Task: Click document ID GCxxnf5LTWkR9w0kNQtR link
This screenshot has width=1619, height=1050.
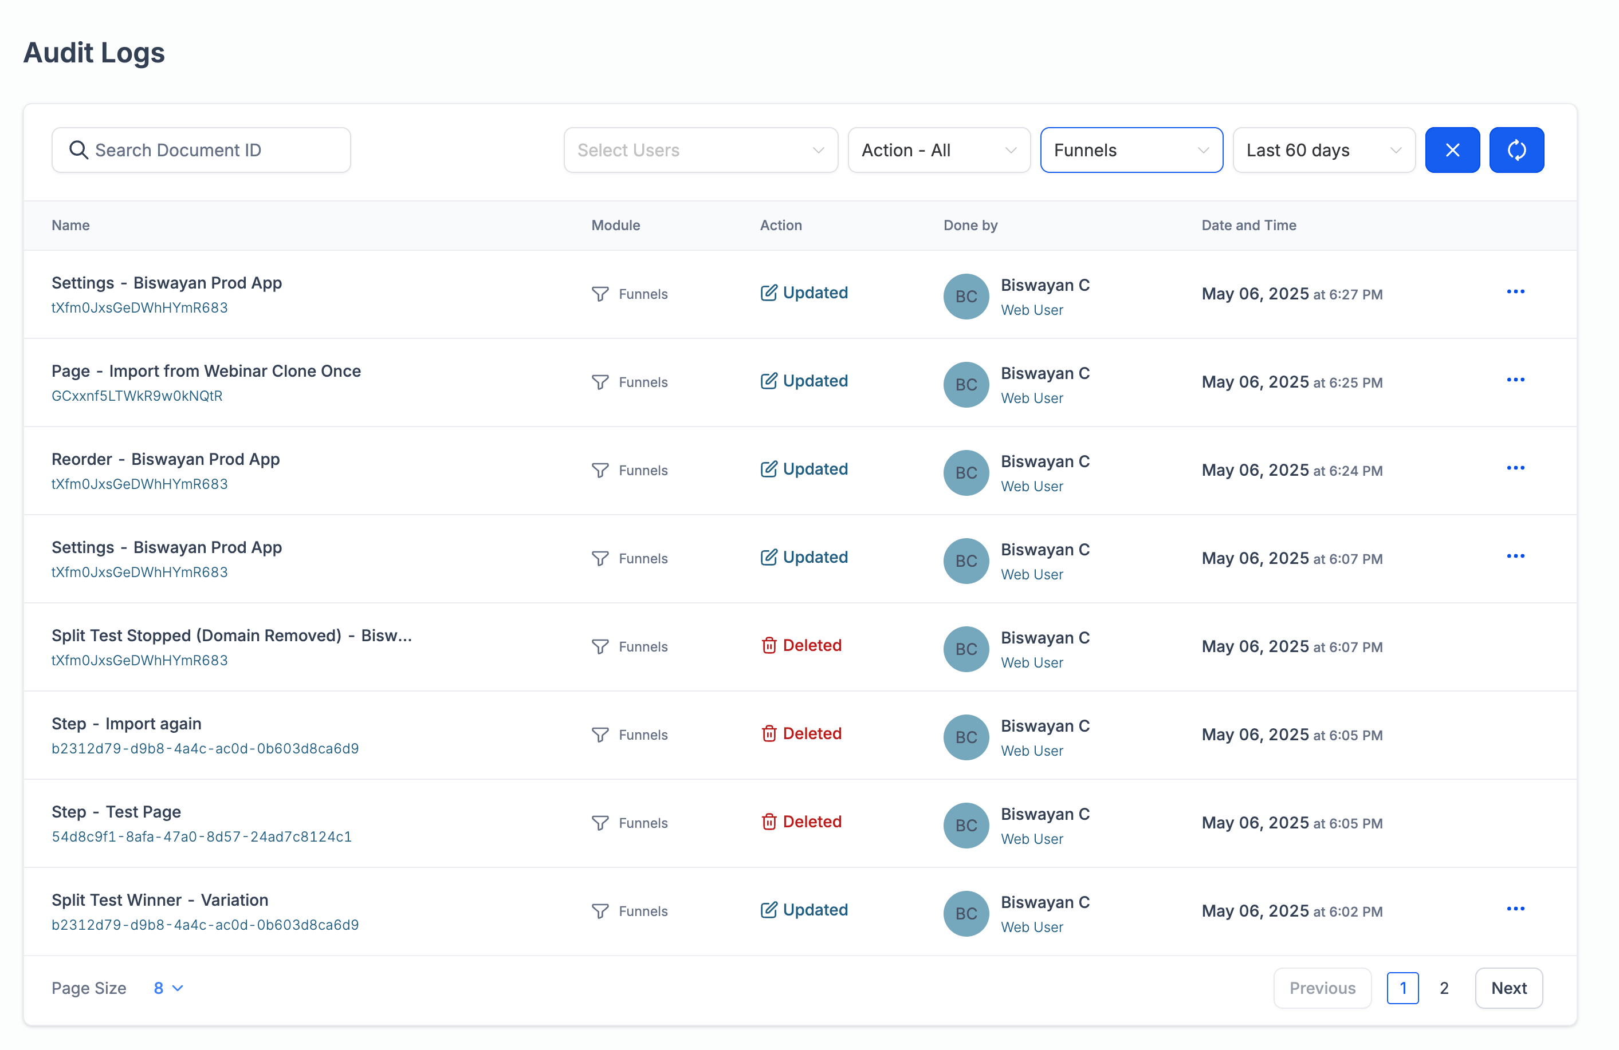Action: [137, 396]
